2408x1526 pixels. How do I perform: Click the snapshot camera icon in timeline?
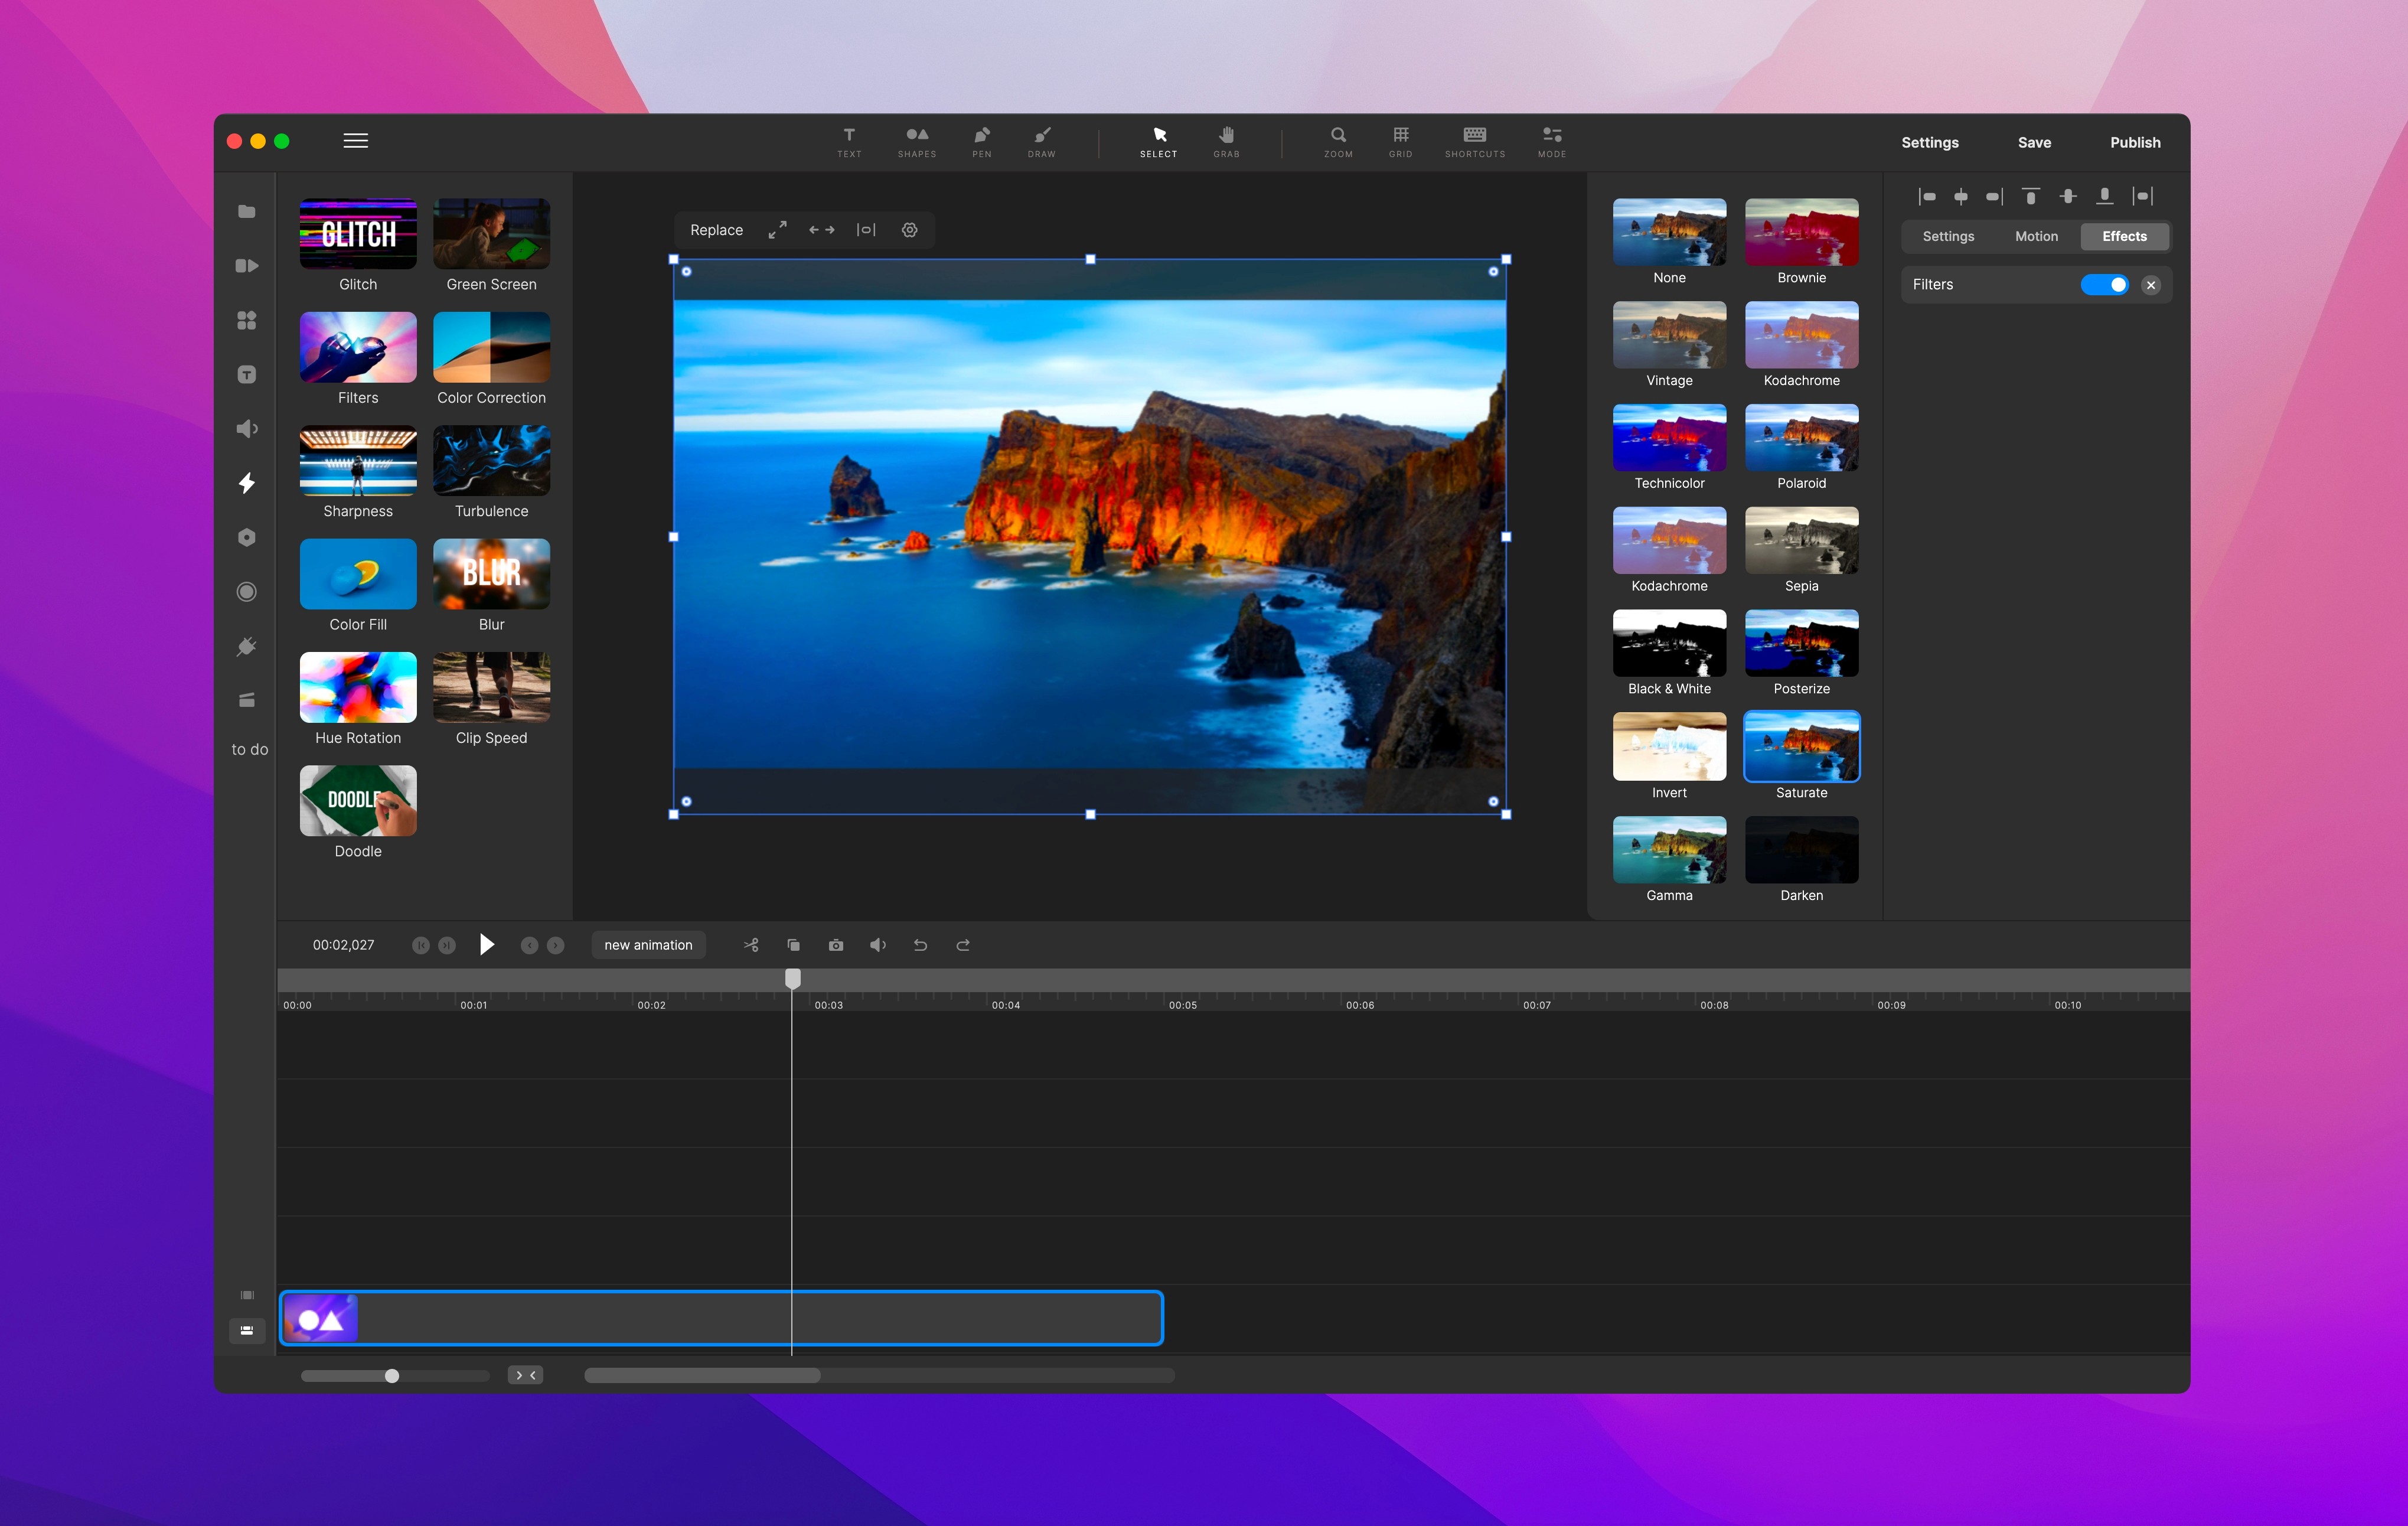pos(836,945)
